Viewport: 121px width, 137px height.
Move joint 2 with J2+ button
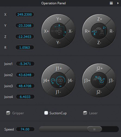click(x=100, y=68)
